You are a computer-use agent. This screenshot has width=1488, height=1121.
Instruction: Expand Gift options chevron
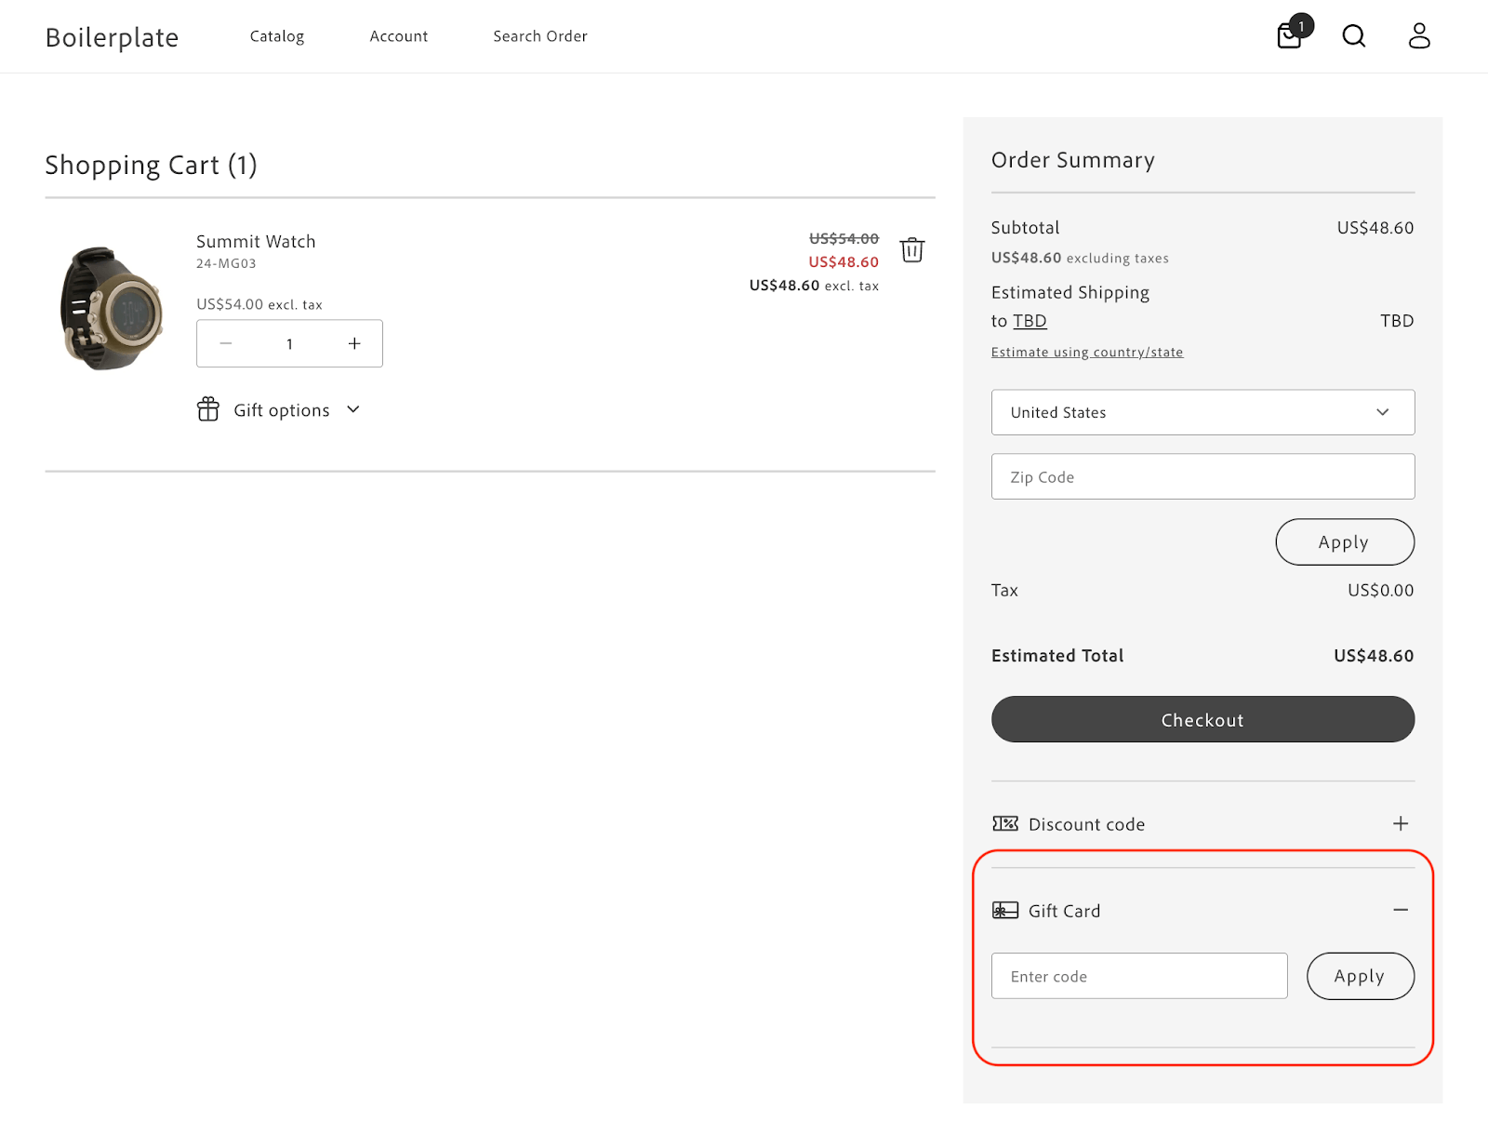tap(353, 409)
